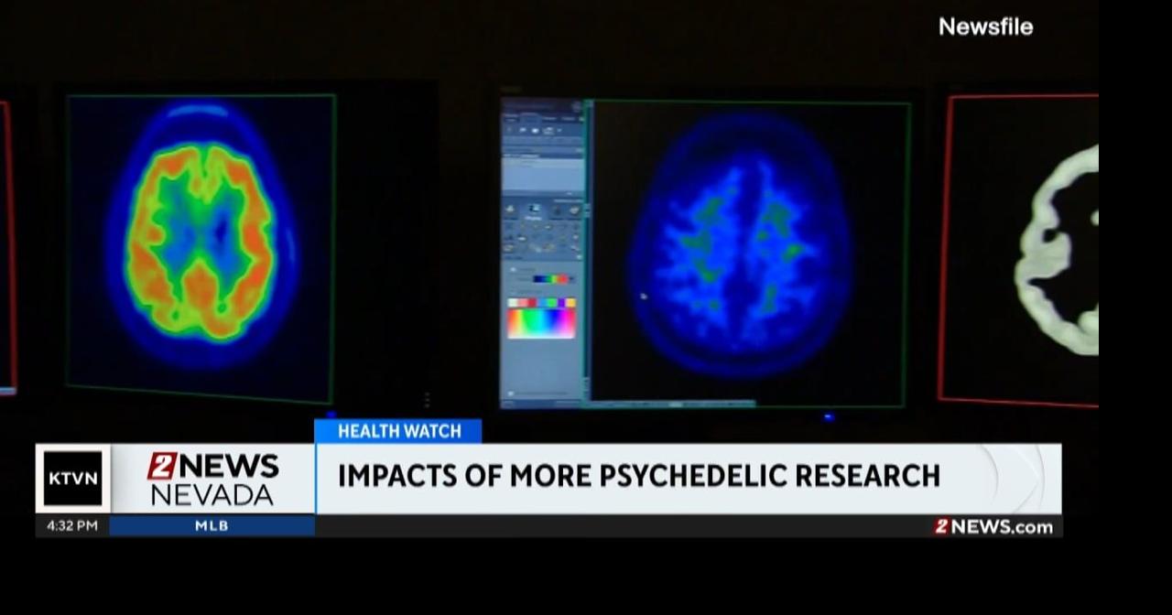This screenshot has width=1172, height=615.
Task: Click the Newsfile label in the corner
Action: click(x=985, y=27)
